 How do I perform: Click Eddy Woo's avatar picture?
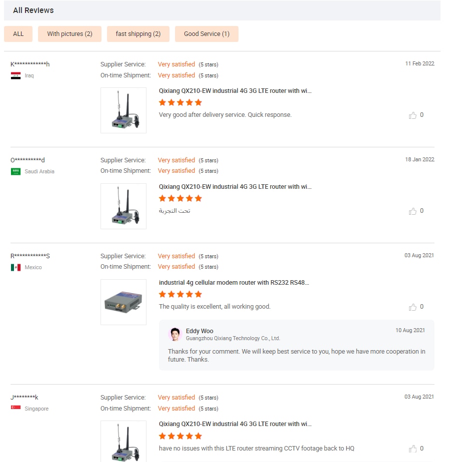[175, 334]
